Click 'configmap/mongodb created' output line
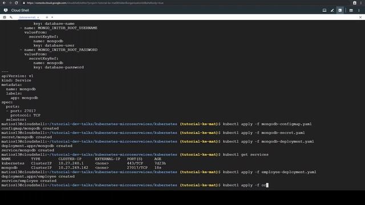 (x=30, y=128)
